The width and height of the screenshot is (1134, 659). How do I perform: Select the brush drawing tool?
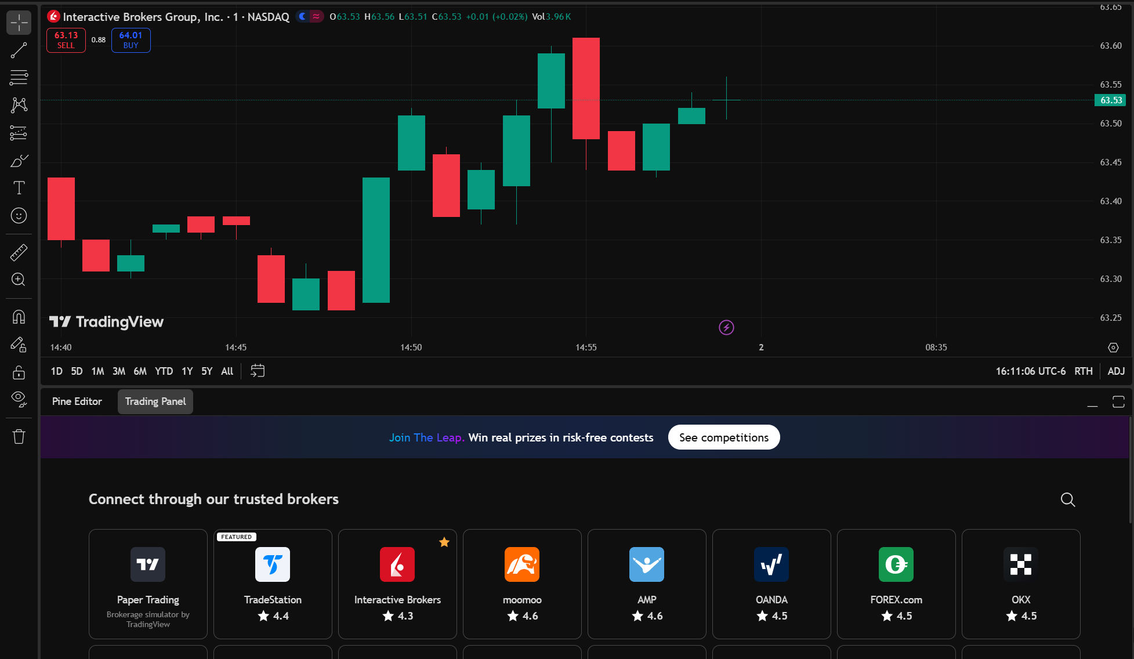(19, 161)
